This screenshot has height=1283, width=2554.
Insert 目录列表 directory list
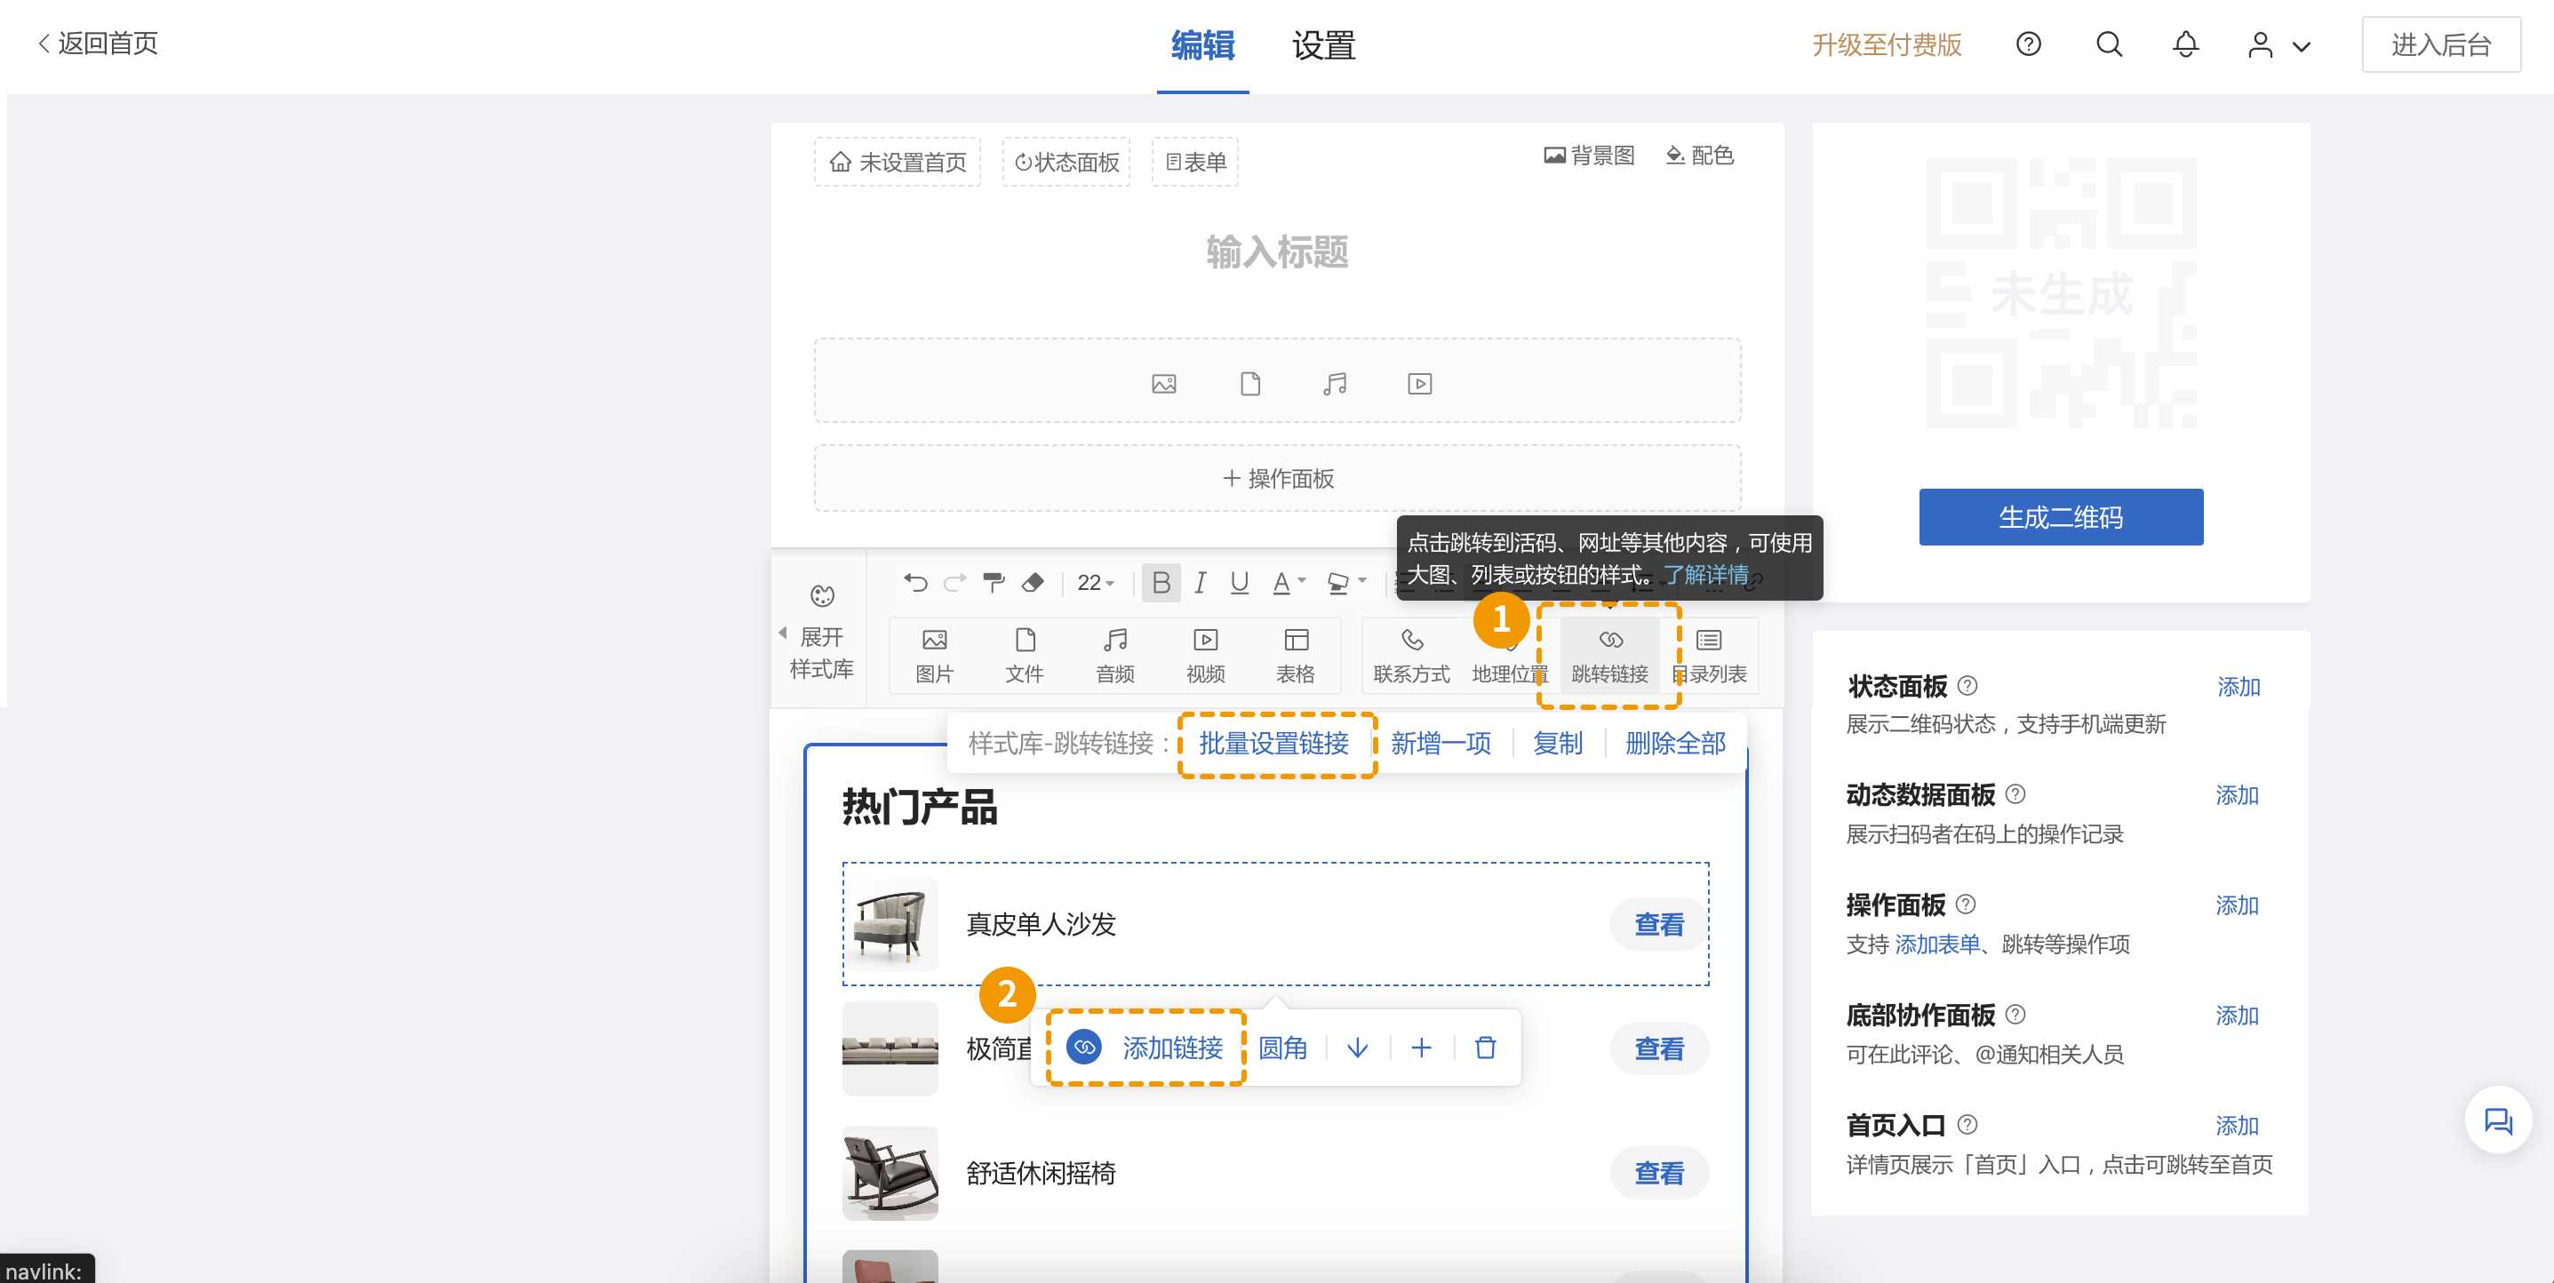coord(1709,656)
